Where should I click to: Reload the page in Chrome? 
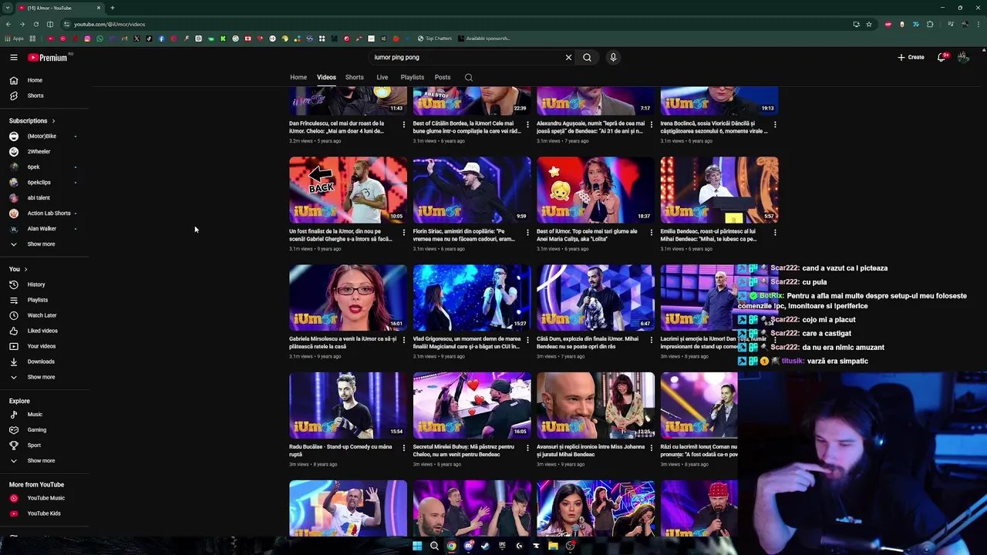[36, 24]
